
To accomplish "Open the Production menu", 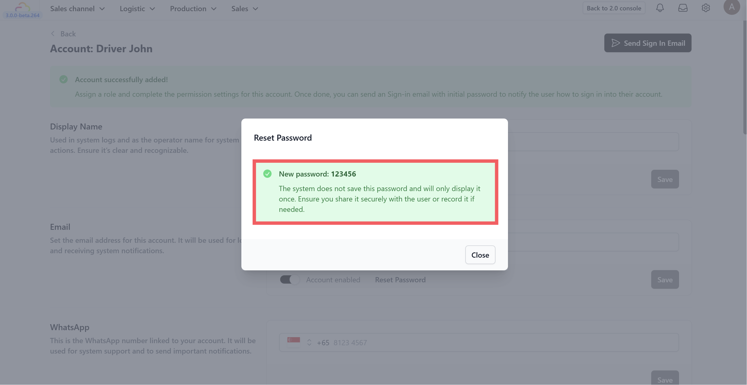I will [x=193, y=9].
